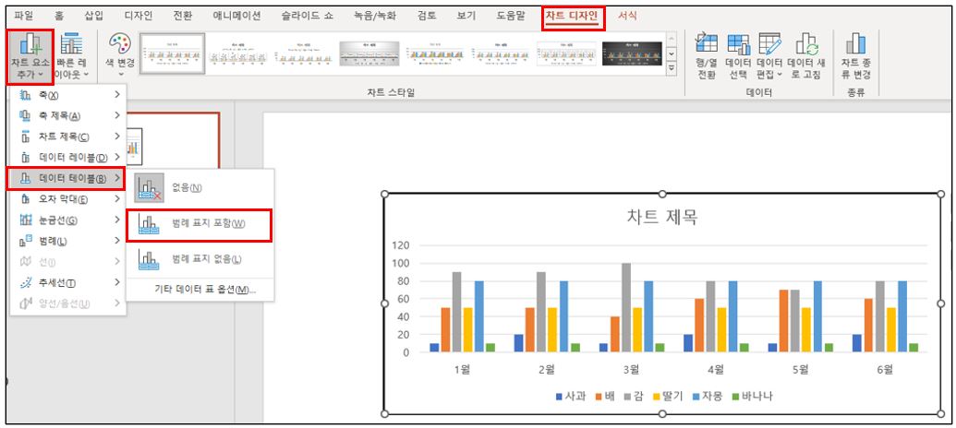
Task: Open the 차트 요소 추가 menu button
Action: pyautogui.click(x=30, y=58)
